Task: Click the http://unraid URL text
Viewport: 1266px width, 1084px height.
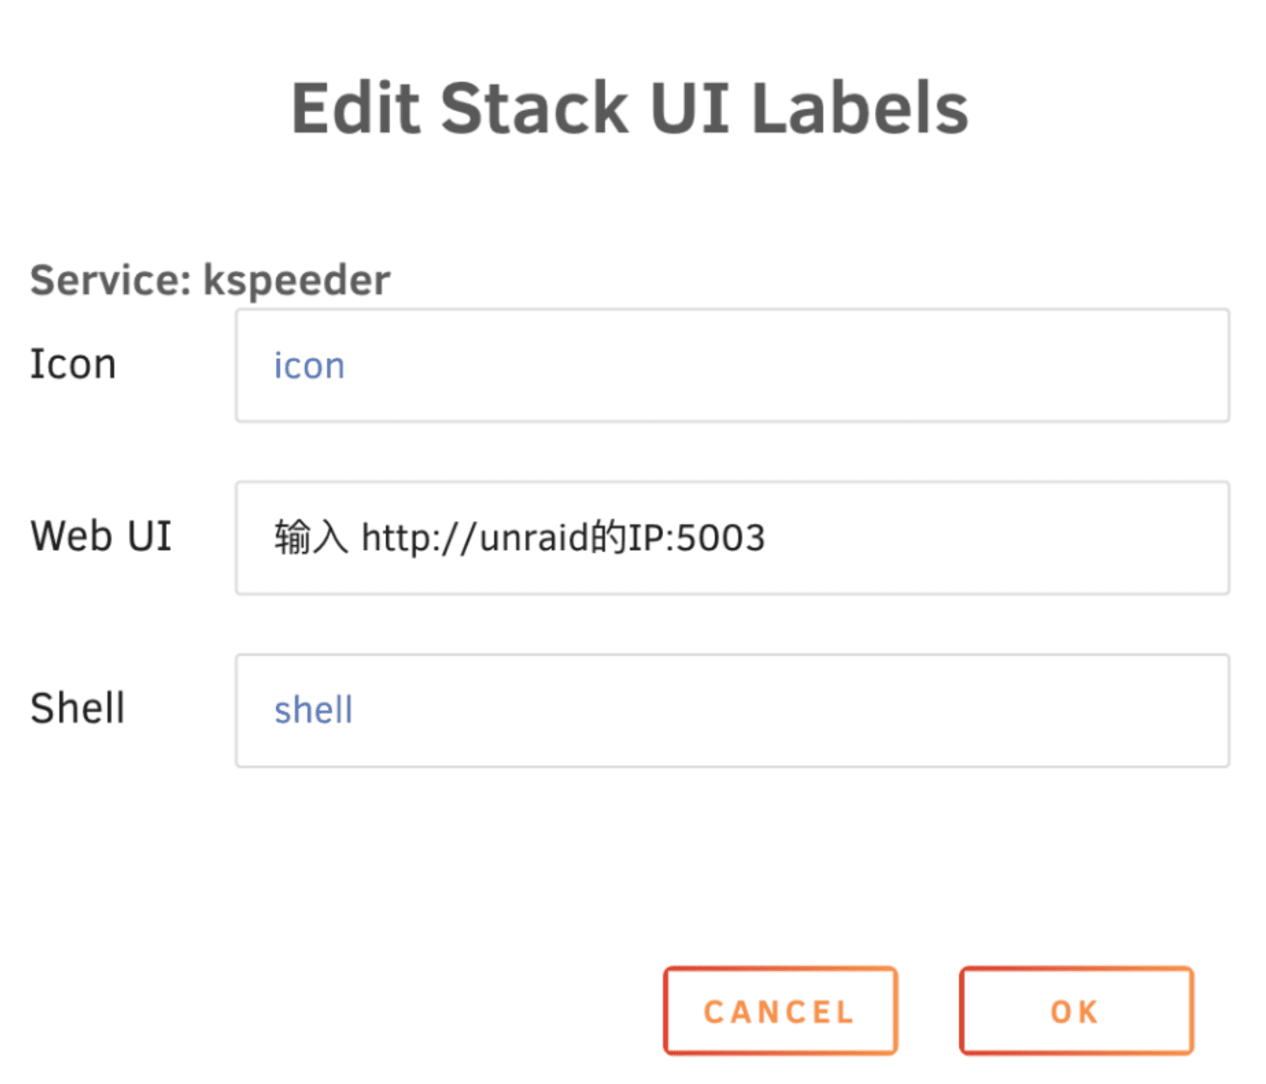Action: tap(475, 538)
